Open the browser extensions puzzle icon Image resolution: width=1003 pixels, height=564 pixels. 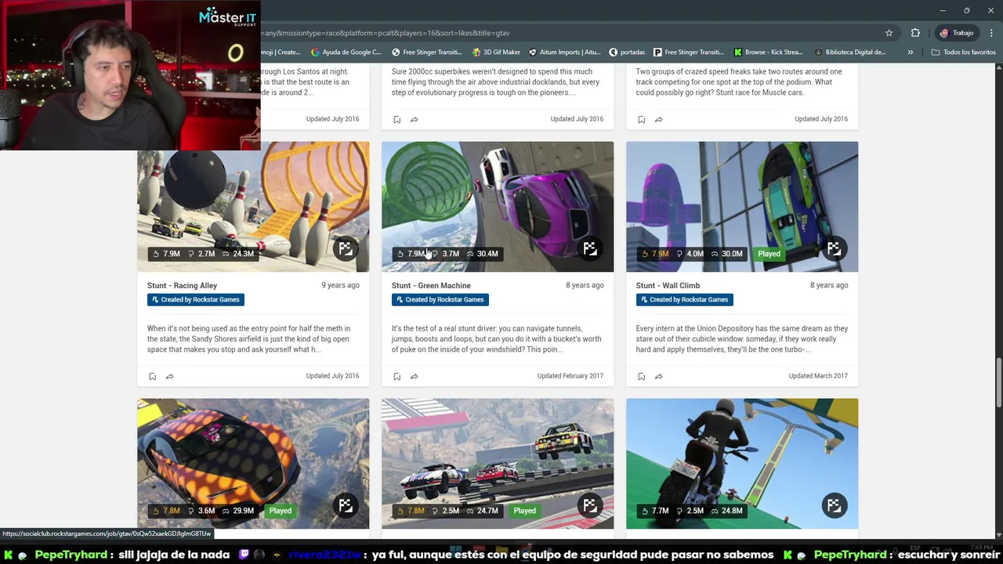click(x=915, y=33)
